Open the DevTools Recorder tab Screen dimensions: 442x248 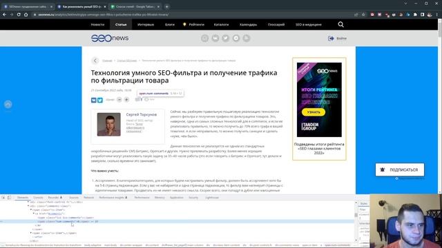[x=55, y=198]
